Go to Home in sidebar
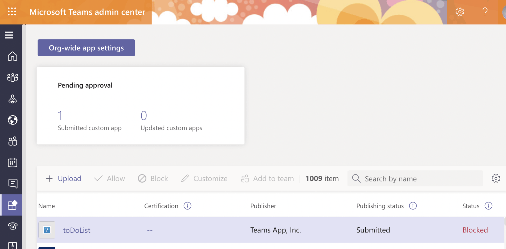506x249 pixels. point(12,56)
